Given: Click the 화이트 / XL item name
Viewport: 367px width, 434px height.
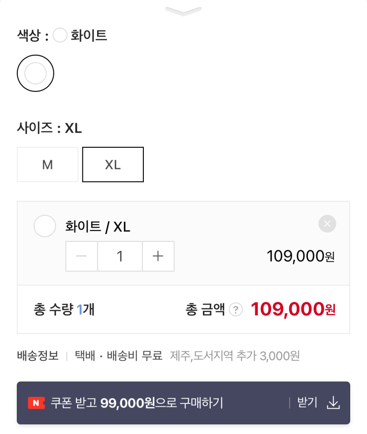Looking at the screenshot, I should 98,227.
